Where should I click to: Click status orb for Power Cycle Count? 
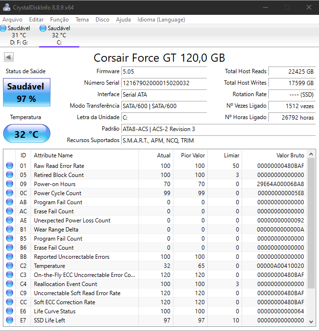pos(10,193)
